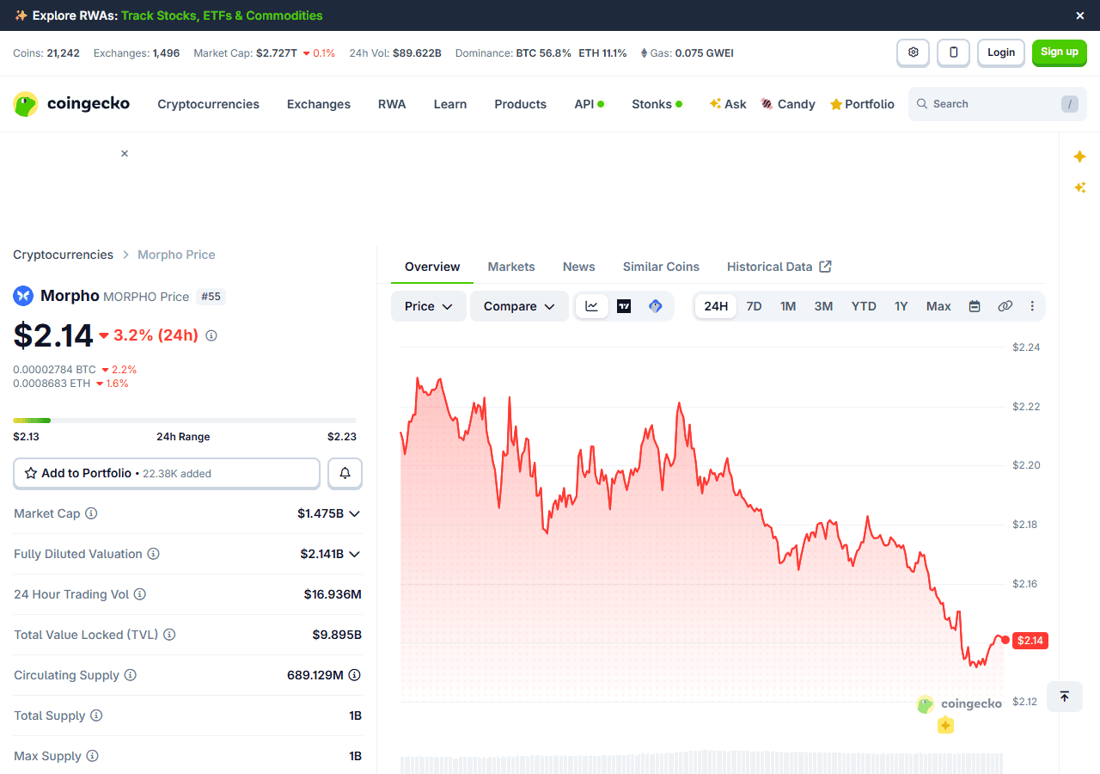Close the Explore RWAs banner
1100x774 pixels.
click(1080, 15)
